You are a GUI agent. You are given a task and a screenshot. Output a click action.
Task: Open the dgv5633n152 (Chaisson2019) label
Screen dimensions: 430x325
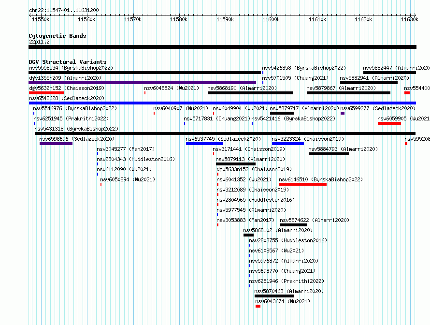click(x=254, y=169)
